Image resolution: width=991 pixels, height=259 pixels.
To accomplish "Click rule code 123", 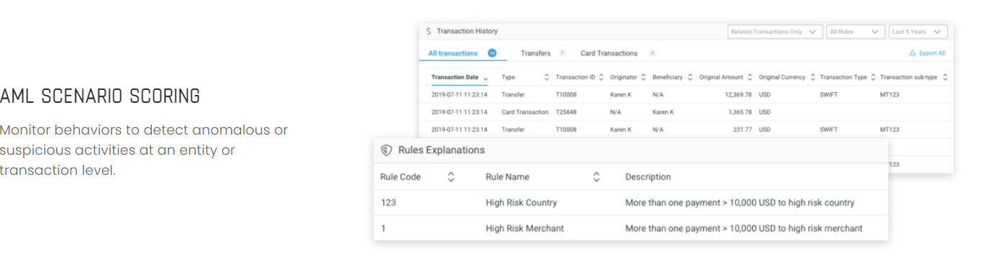I will (388, 203).
